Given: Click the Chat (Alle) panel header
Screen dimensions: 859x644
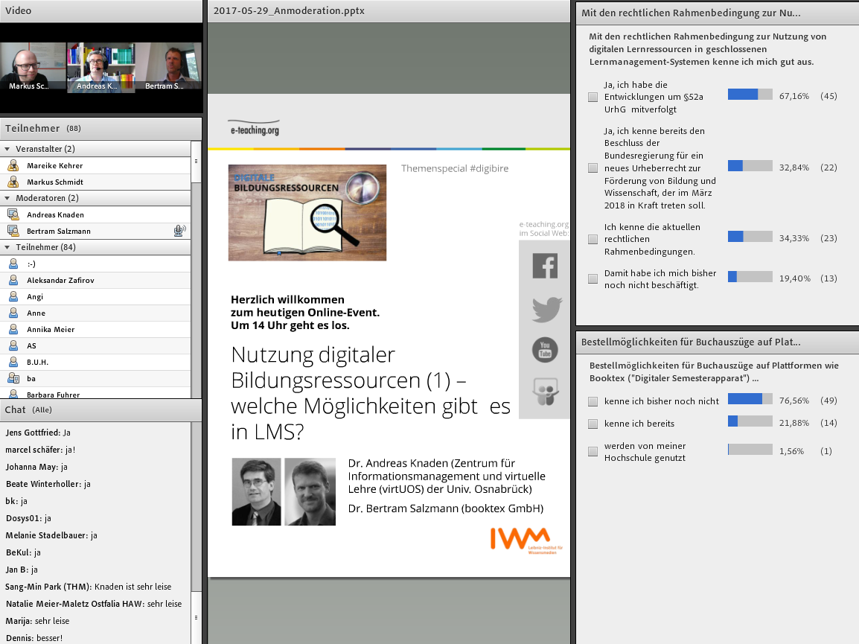Looking at the screenshot, I should point(100,410).
